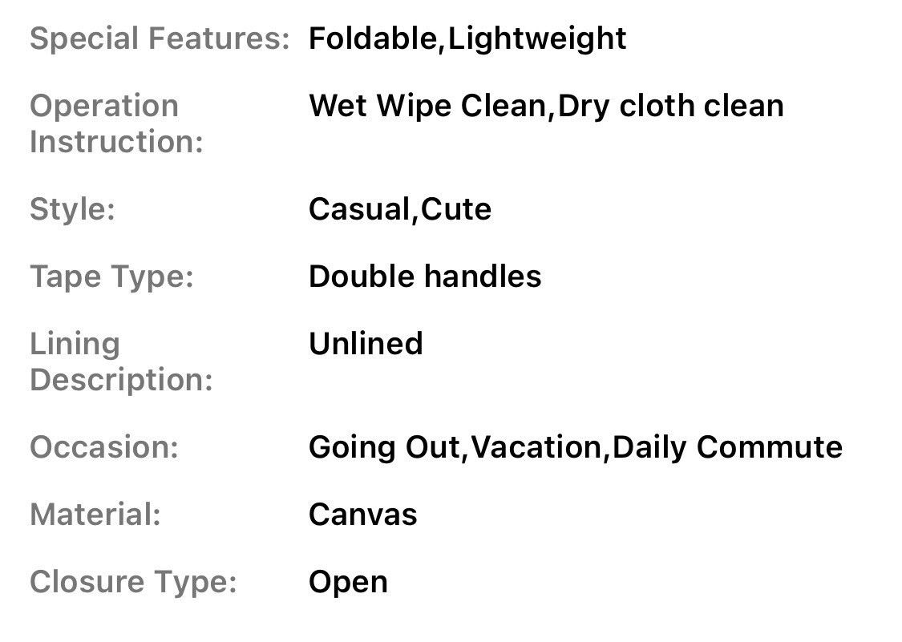This screenshot has height=642, width=902.
Task: Click the Material label
Action: 95,515
